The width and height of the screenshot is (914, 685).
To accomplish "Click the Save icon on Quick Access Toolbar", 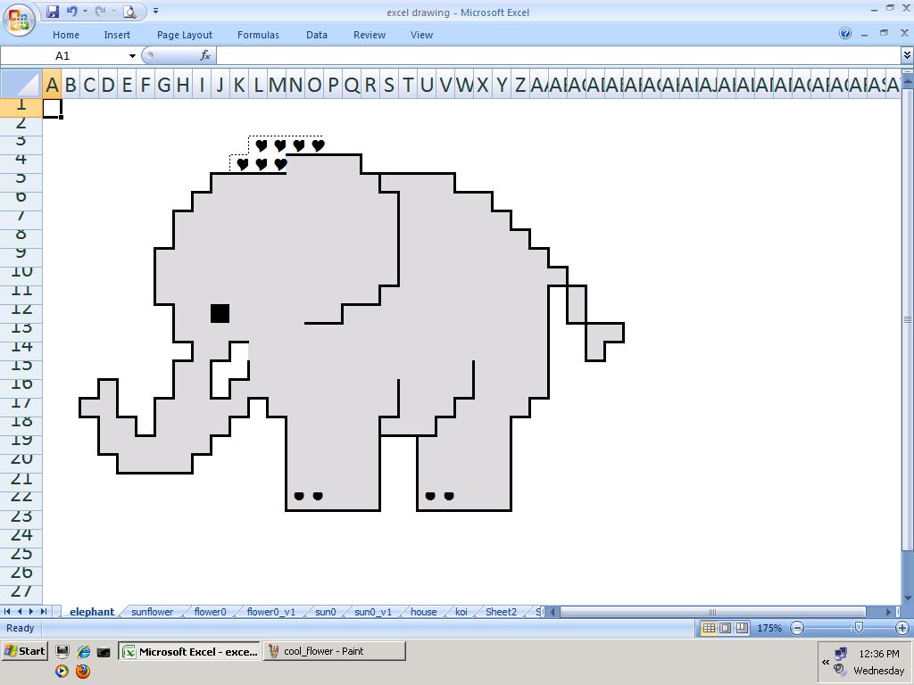I will [53, 12].
